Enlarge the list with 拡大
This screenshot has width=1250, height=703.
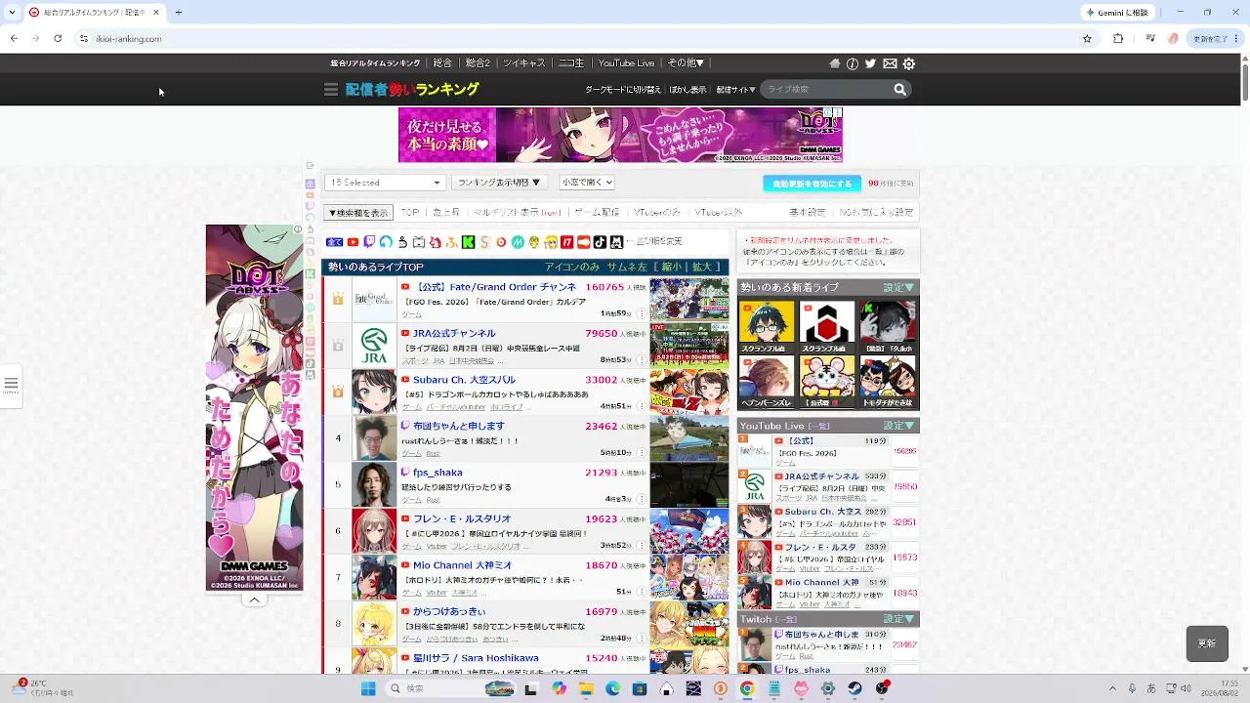pyautogui.click(x=703, y=268)
